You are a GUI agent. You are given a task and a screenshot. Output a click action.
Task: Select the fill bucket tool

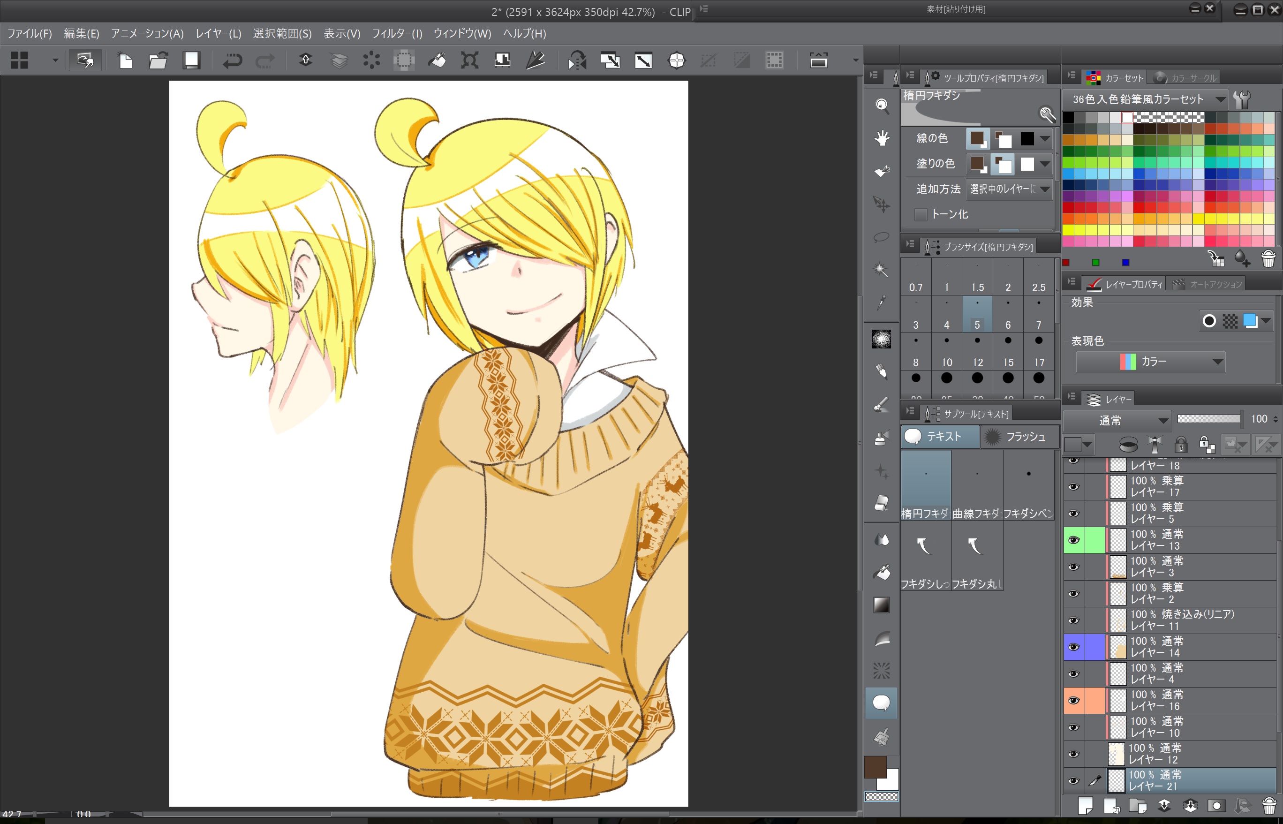point(881,573)
